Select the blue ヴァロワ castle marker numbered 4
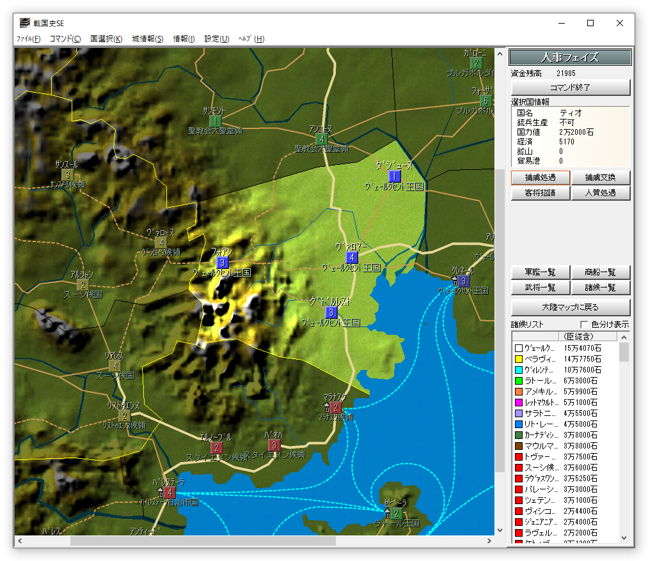The height and width of the screenshot is (561, 648). tap(351, 257)
